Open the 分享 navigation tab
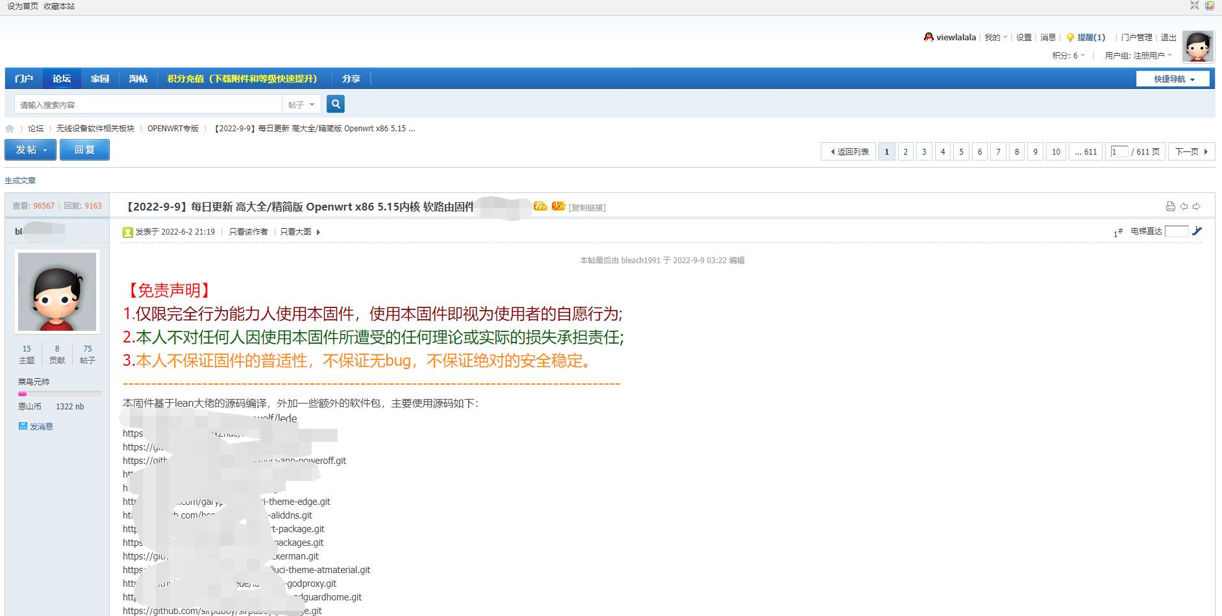The width and height of the screenshot is (1222, 616). [351, 79]
